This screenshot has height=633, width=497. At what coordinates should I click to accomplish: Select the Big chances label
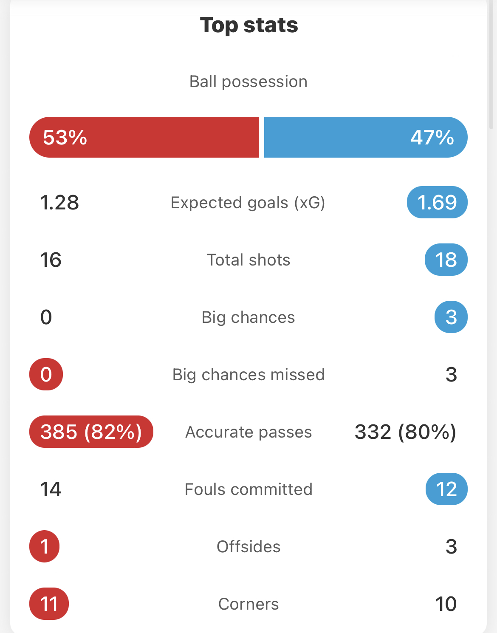pos(248,317)
